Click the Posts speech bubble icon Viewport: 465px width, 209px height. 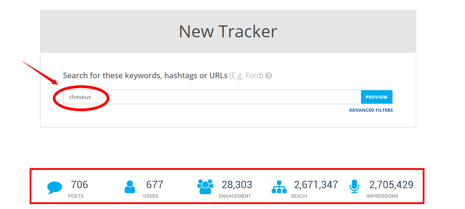pyautogui.click(x=55, y=188)
